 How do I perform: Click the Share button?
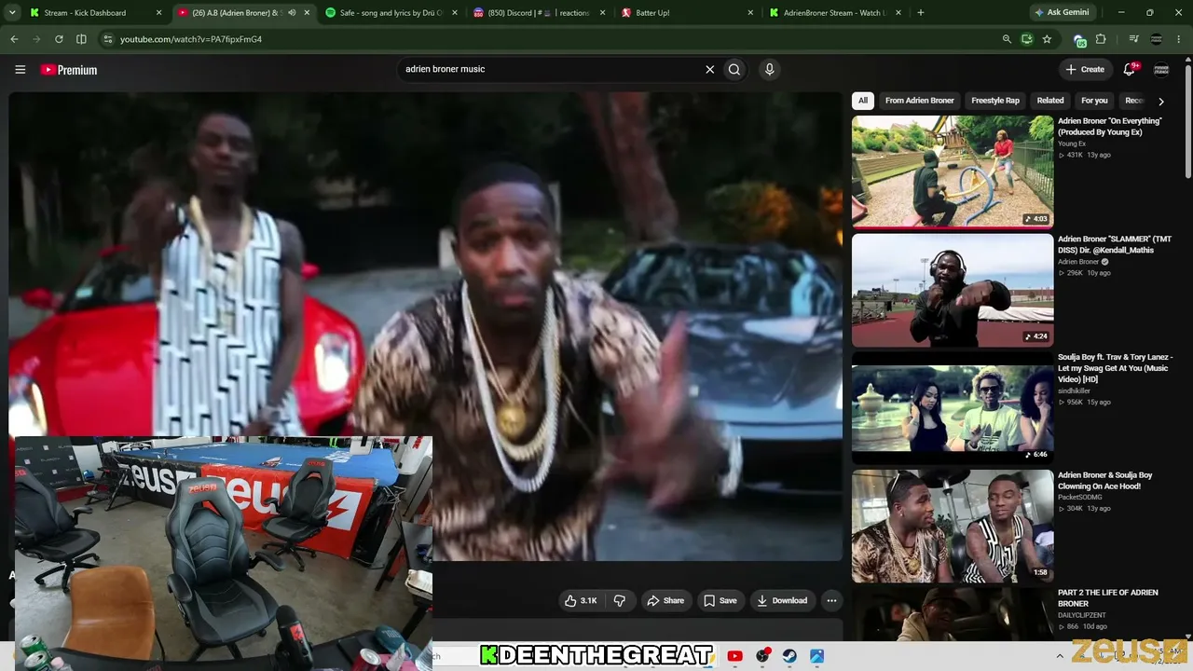[x=665, y=600]
